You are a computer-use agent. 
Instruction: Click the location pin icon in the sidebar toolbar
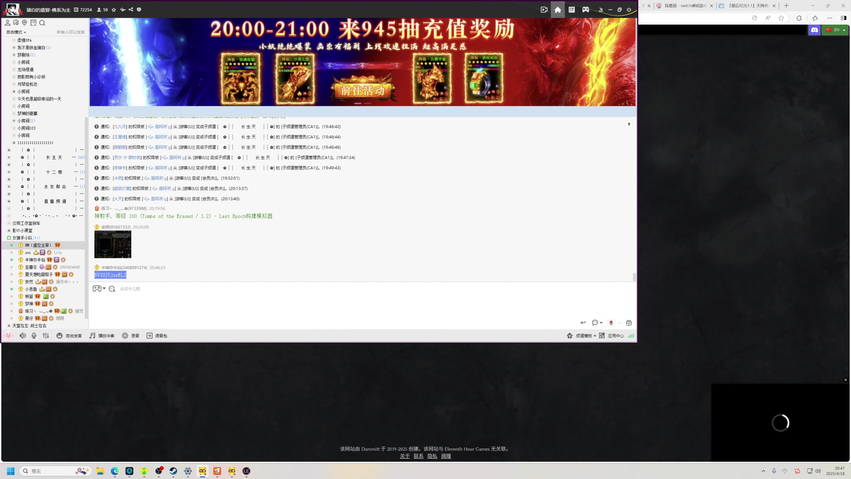click(24, 23)
